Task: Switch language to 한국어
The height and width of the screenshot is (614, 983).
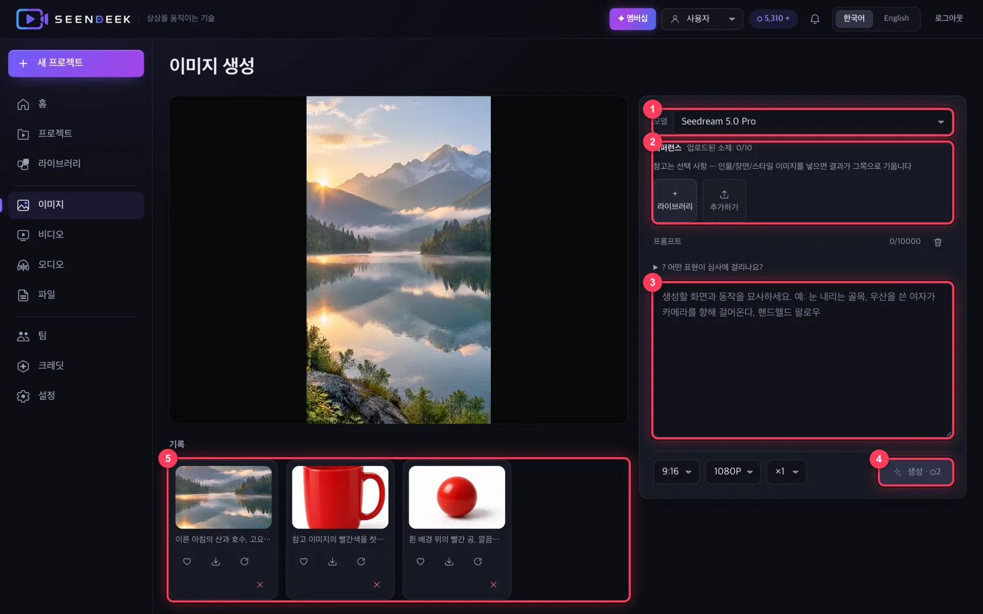Action: pos(854,18)
